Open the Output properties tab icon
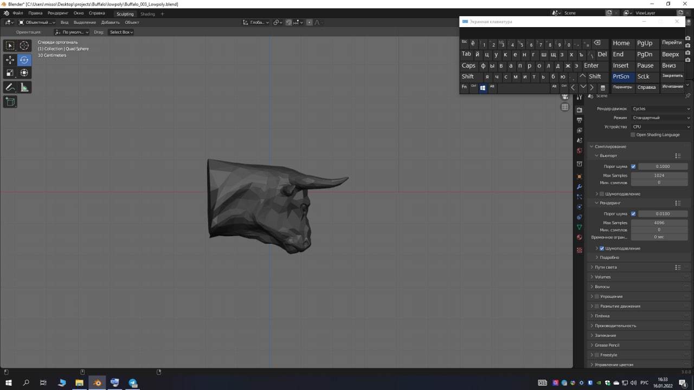The height and width of the screenshot is (390, 694). tap(580, 120)
